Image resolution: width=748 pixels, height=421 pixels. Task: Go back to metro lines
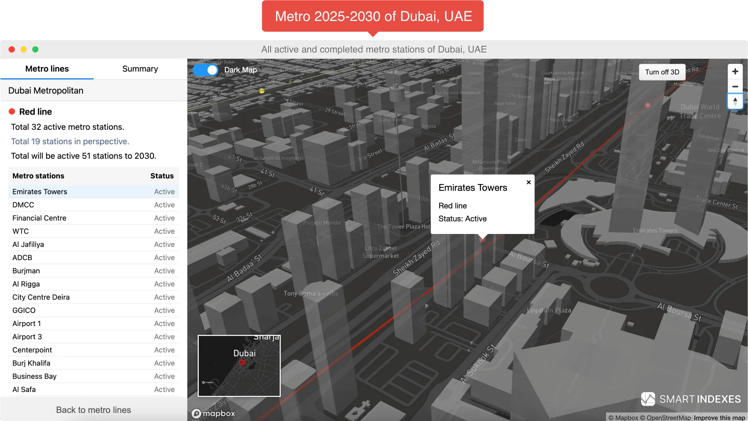(x=94, y=410)
